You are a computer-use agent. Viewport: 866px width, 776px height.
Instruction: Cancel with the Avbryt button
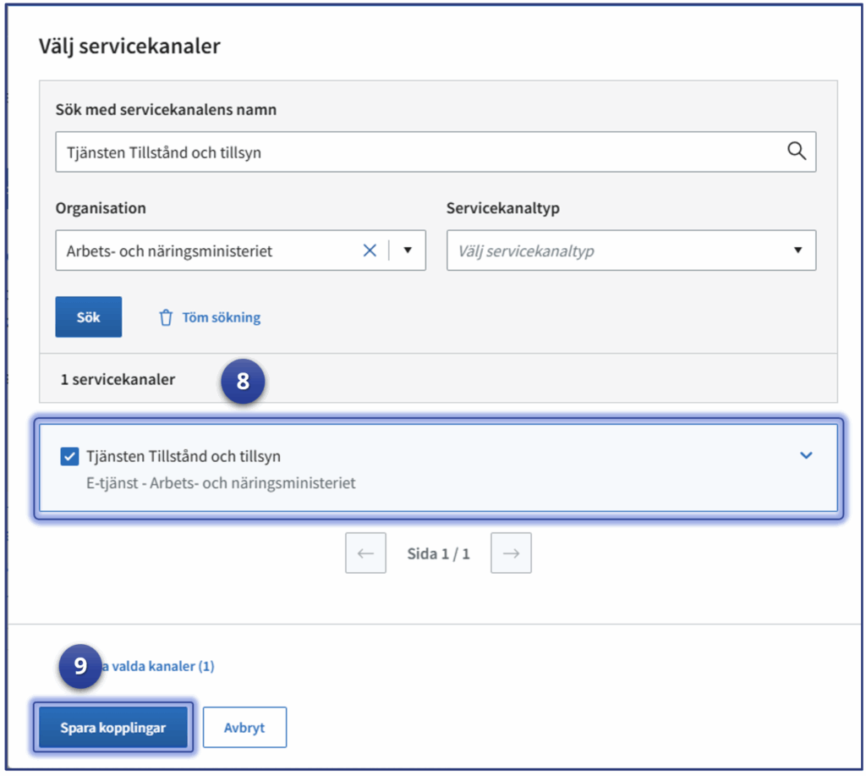pyautogui.click(x=244, y=728)
